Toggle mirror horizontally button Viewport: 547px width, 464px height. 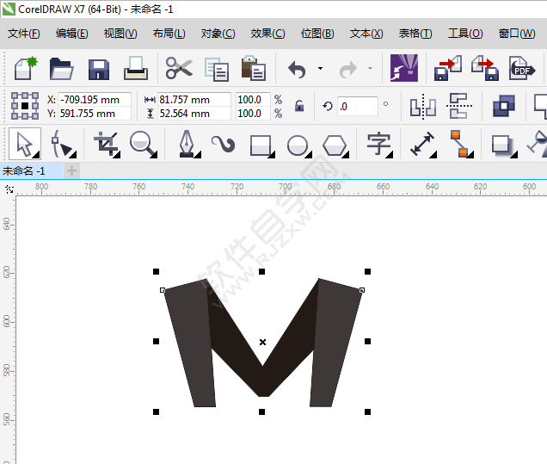click(422, 106)
